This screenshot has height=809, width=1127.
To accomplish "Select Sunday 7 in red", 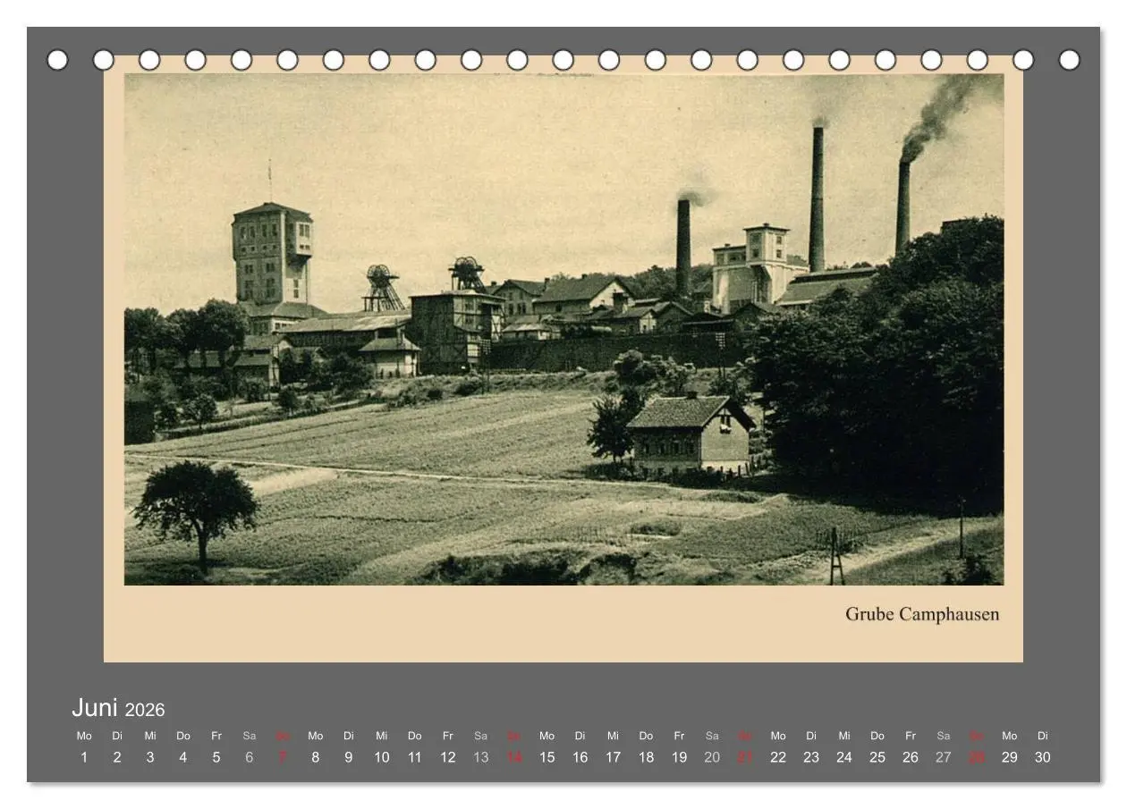I will pyautogui.click(x=283, y=757).
